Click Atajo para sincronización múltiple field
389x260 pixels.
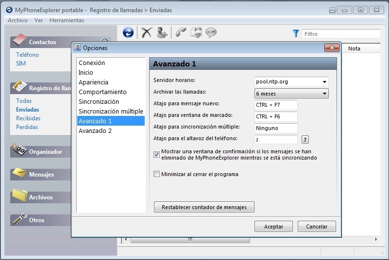pyautogui.click(x=276, y=128)
